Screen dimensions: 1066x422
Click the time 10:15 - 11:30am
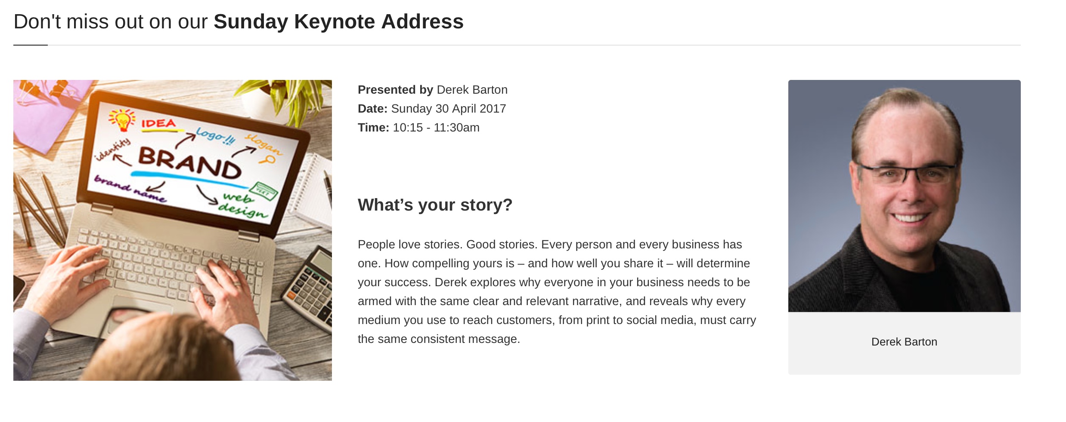436,127
